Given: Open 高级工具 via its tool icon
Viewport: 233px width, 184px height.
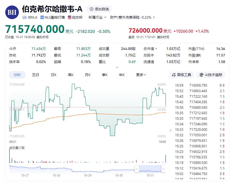Looking at the screenshot, I should click(174, 75).
